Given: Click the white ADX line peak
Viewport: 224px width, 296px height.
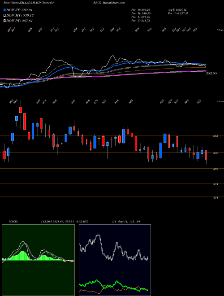Looking at the screenshot, I should coord(98,235).
